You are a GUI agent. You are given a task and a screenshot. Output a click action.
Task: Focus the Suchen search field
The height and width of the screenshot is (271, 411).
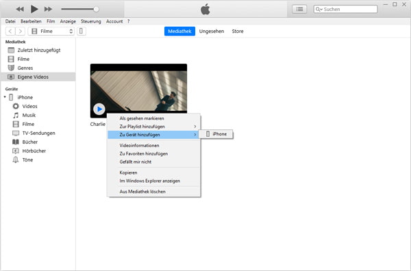click(345, 9)
